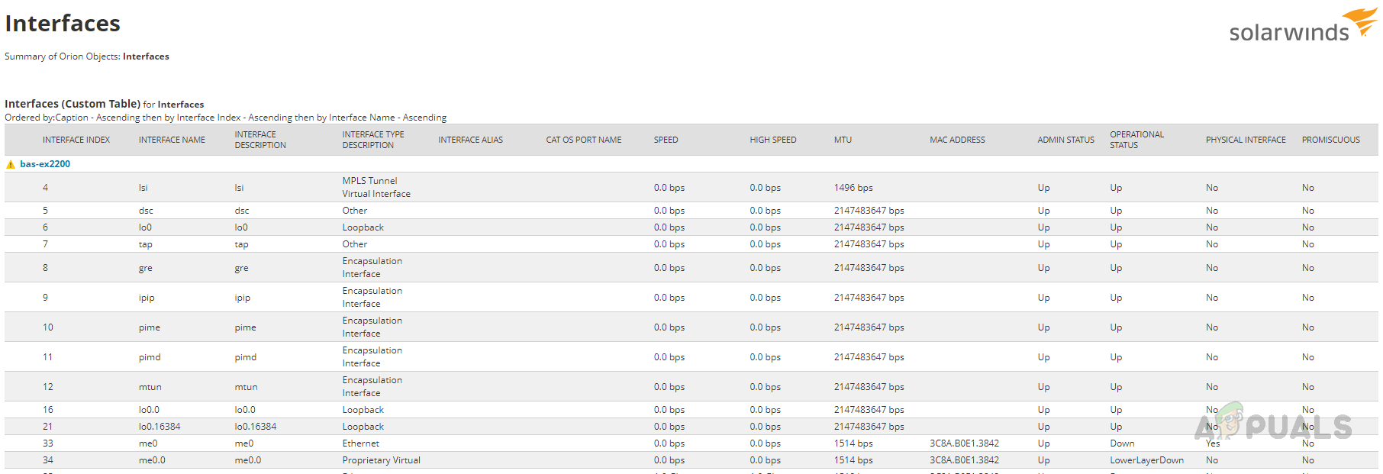The height and width of the screenshot is (474, 1383).
Task: Select the lo0.16384 interface name cell
Action: (x=160, y=427)
